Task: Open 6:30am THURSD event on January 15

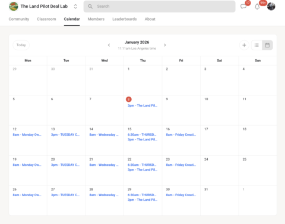Action: point(142,135)
